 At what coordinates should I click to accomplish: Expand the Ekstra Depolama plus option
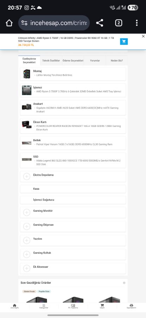tap(27, 176)
